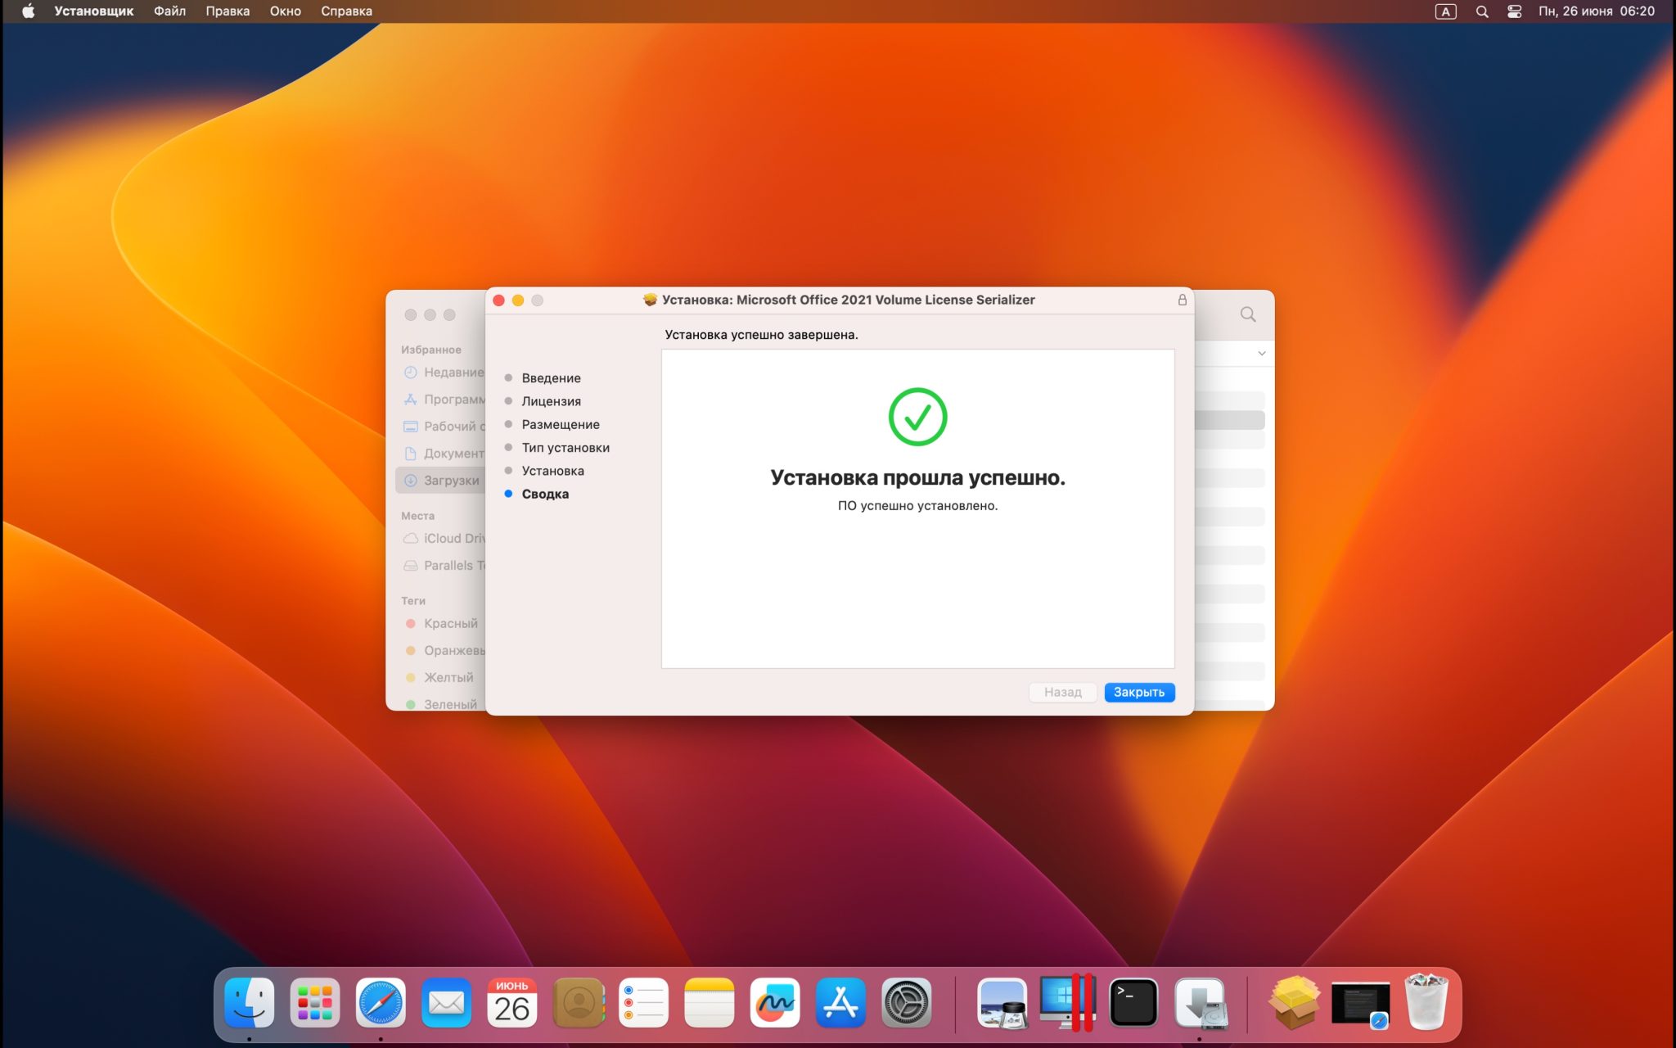Click the keyboard input source icon
The image size is (1676, 1048).
1446,11
